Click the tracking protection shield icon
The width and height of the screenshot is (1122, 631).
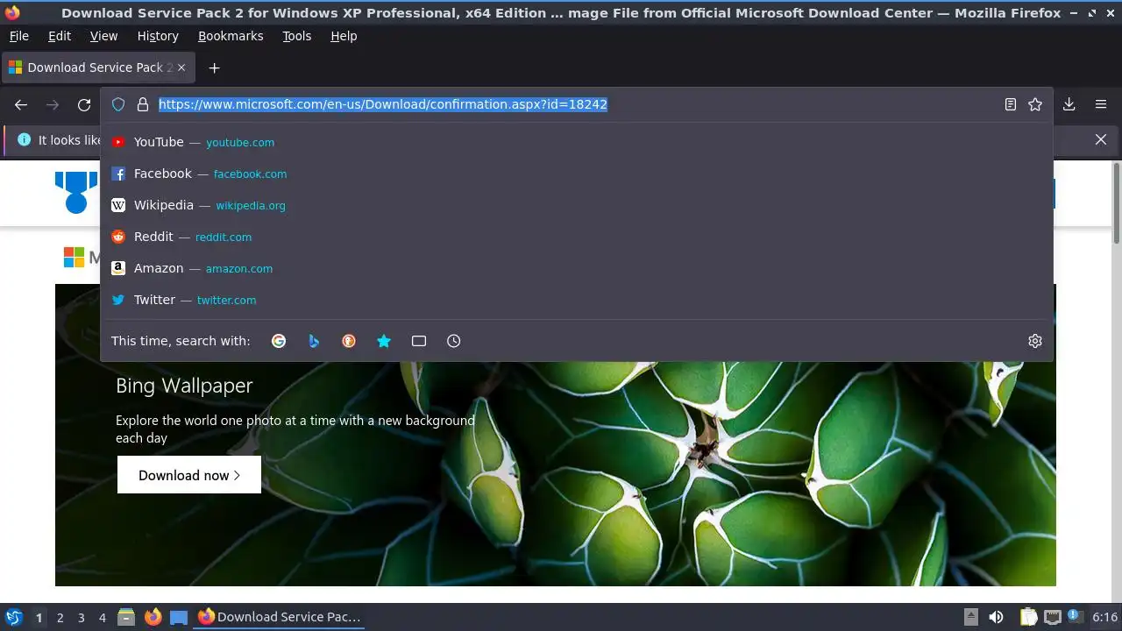[118, 104]
